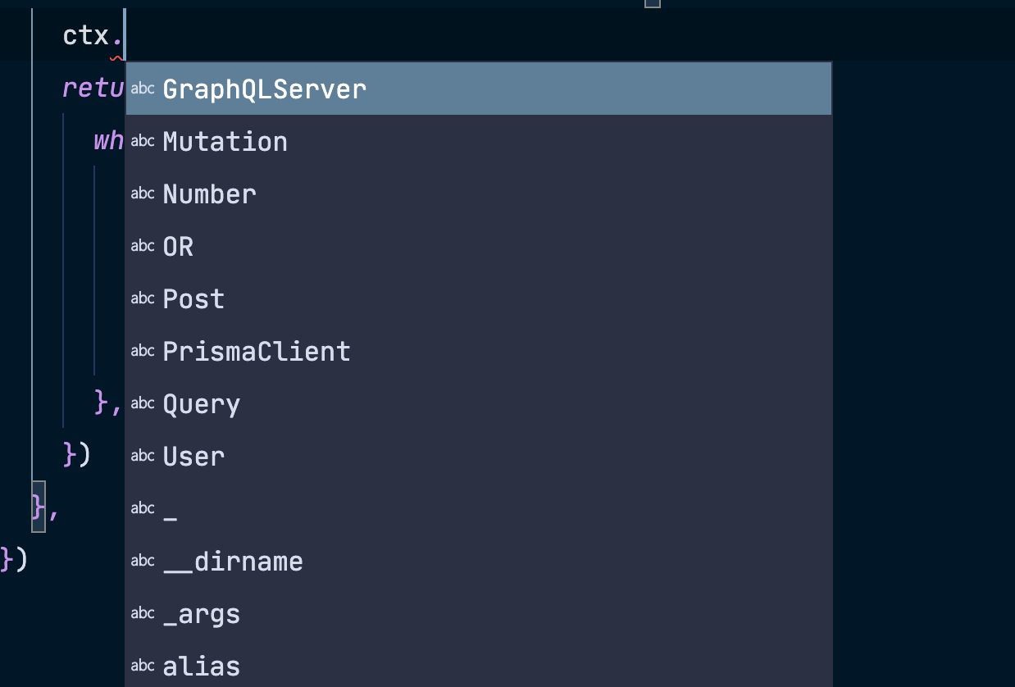Select the __dirname suggestion
The image size is (1015, 687).
coord(233,561)
